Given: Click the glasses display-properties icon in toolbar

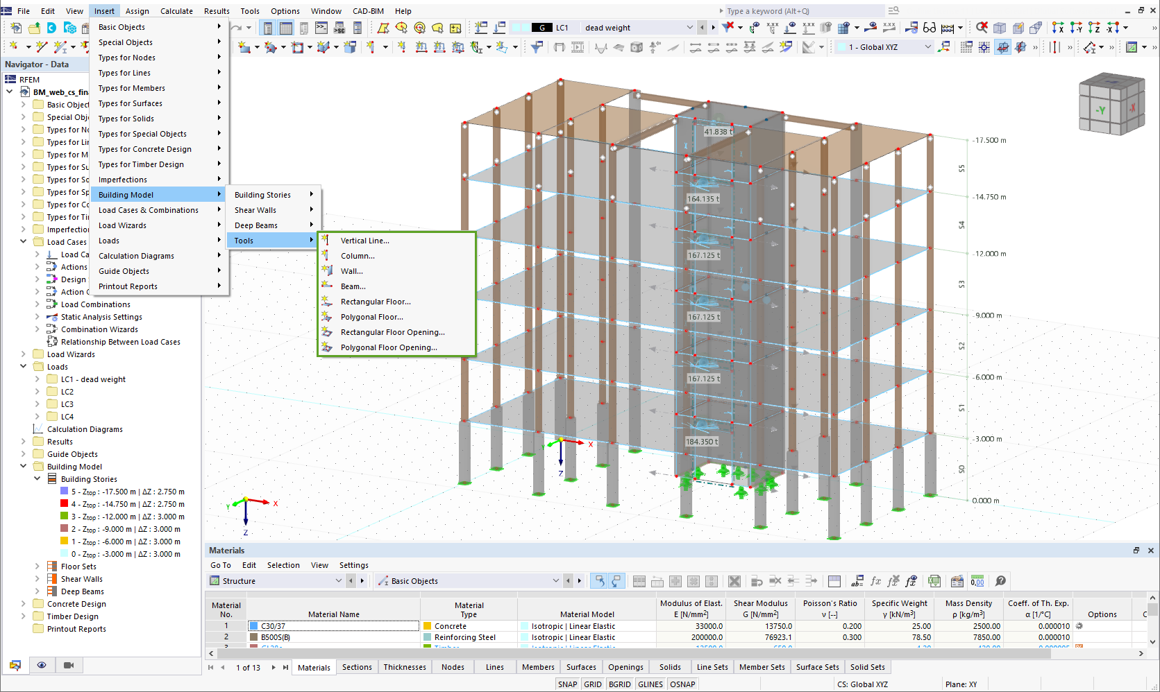Looking at the screenshot, I should tap(929, 28).
